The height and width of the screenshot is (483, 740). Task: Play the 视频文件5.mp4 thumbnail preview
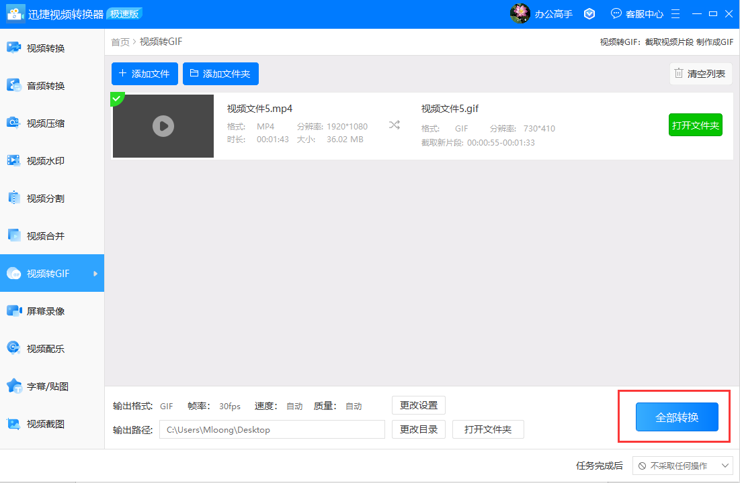pos(163,125)
